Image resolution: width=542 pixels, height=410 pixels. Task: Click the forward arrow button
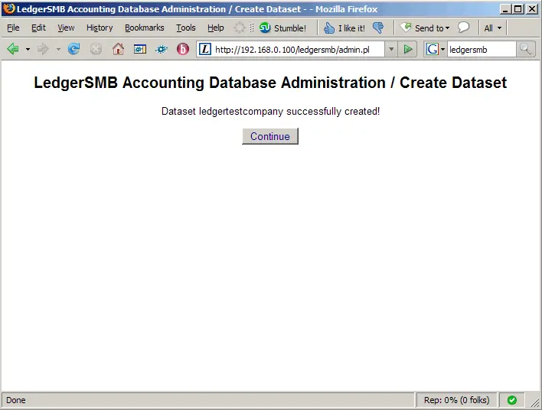tap(43, 49)
